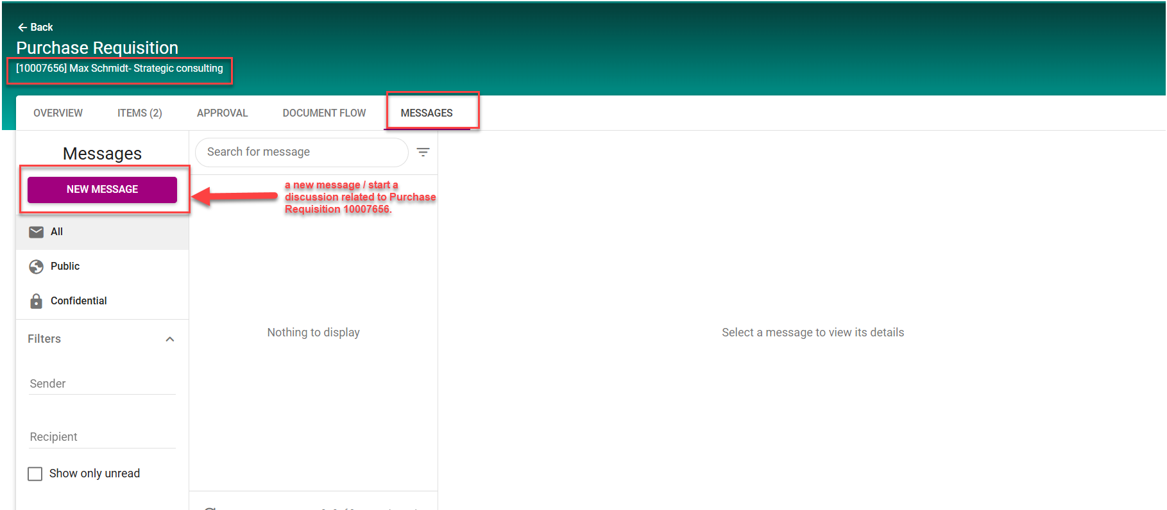This screenshot has width=1167, height=510.
Task: Collapse the Filters section chevron
Action: 170,339
